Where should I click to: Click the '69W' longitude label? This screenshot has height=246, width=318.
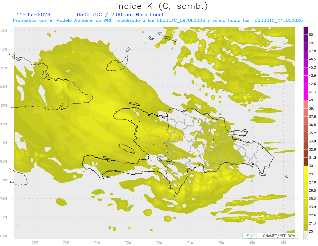coord(252,243)
